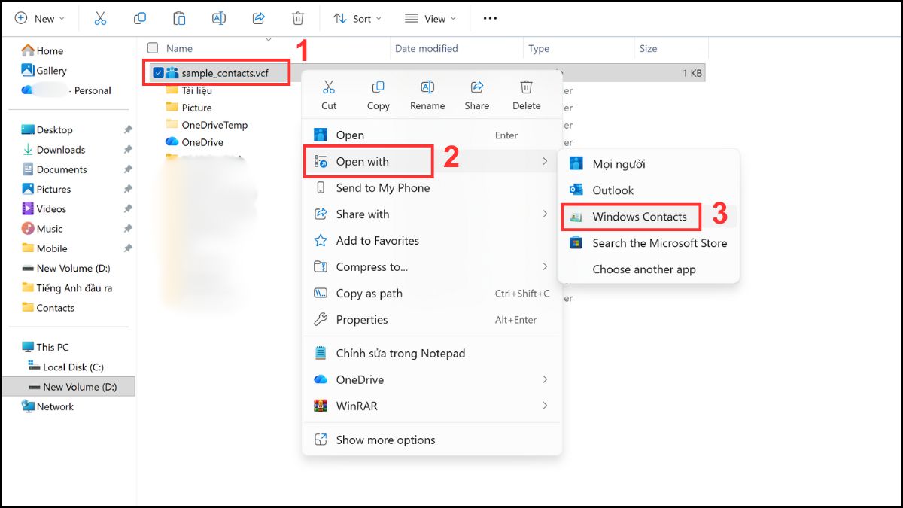Choose Windows Contacts from Open with submenu
This screenshot has width=903, height=508.
pyautogui.click(x=640, y=217)
